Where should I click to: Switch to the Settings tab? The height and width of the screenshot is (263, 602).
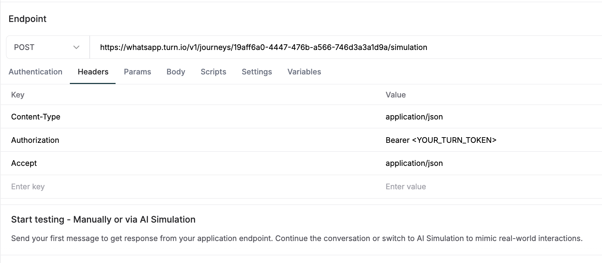tap(257, 72)
